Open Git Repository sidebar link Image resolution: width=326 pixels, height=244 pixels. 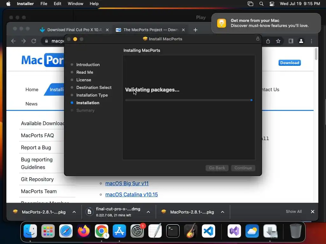37,179
